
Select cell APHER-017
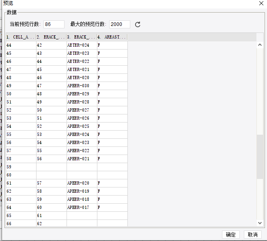point(82,207)
